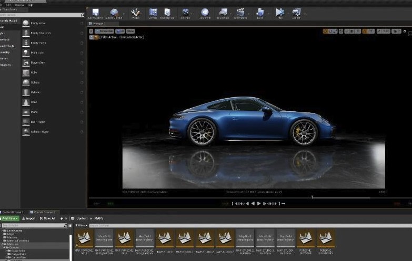The width and height of the screenshot is (412, 261).
Task: Select the Point Light placement item
Action: tap(53, 53)
